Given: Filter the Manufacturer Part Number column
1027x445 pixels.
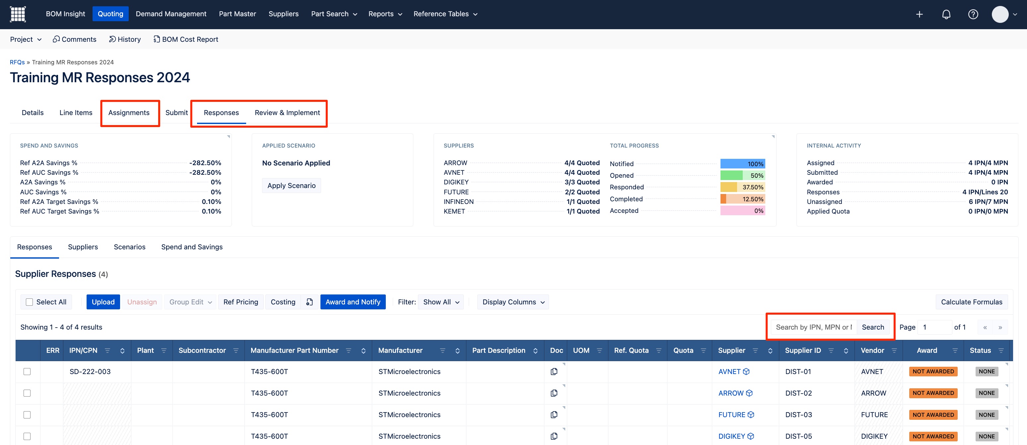Looking at the screenshot, I should 348,350.
